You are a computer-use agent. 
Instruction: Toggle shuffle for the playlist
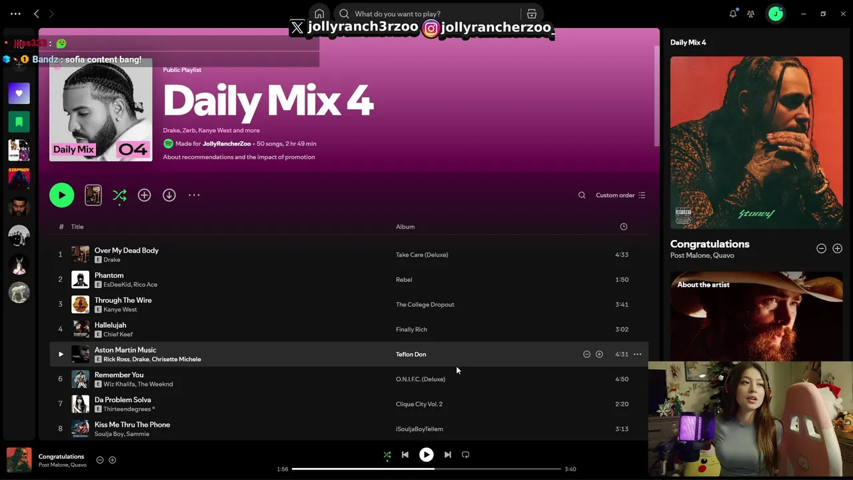pyautogui.click(x=119, y=195)
